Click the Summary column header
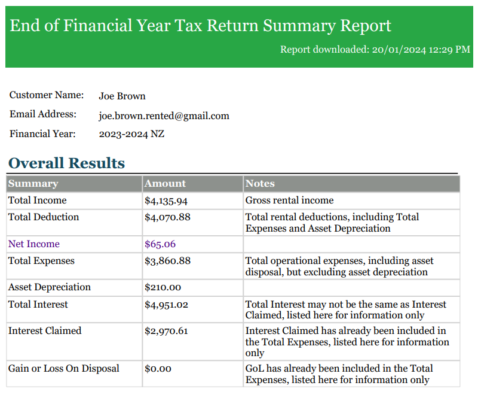The image size is (478, 398). coord(33,184)
